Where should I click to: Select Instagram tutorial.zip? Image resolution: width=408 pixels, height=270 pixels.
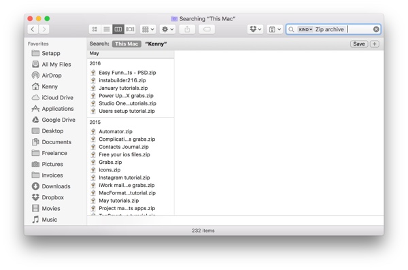click(124, 178)
